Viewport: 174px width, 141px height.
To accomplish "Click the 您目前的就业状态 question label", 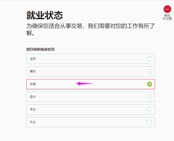I will 41,49.
